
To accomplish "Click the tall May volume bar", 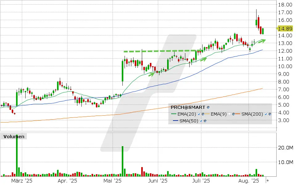I will 122,161.
